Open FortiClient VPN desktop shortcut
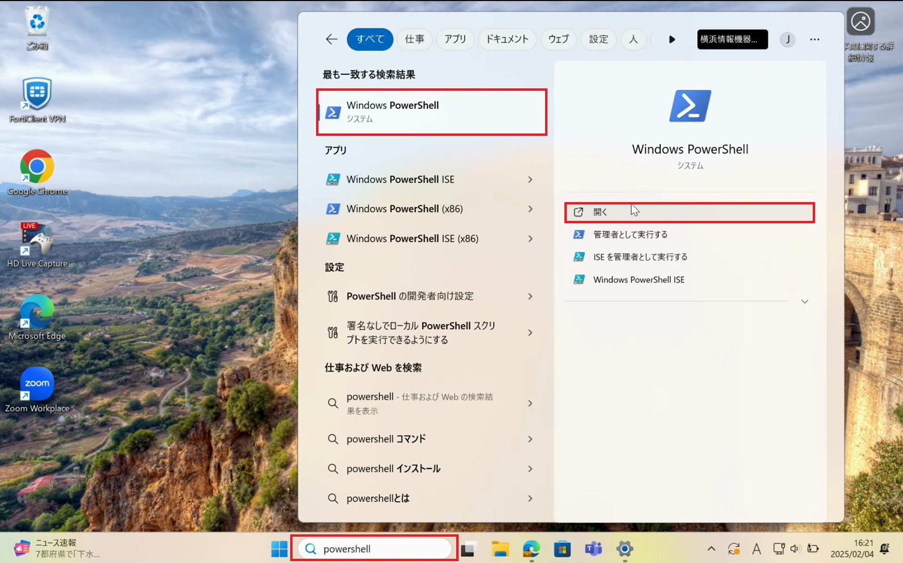Image resolution: width=903 pixels, height=563 pixels. tap(37, 100)
